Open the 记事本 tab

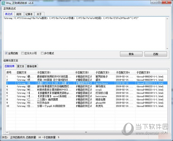[29, 14]
